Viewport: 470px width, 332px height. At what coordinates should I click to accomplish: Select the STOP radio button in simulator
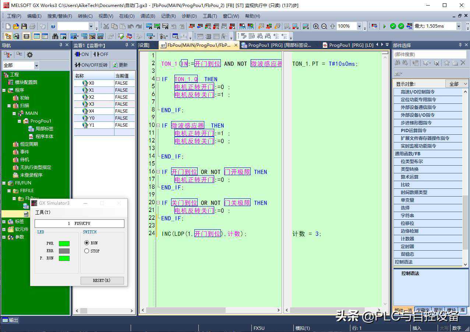pos(87,251)
